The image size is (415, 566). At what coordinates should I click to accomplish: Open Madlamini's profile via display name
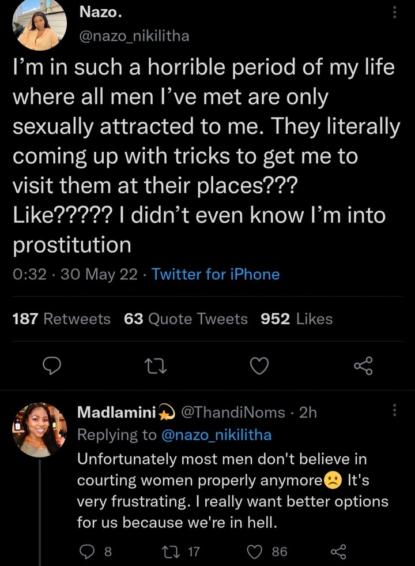tap(117, 412)
